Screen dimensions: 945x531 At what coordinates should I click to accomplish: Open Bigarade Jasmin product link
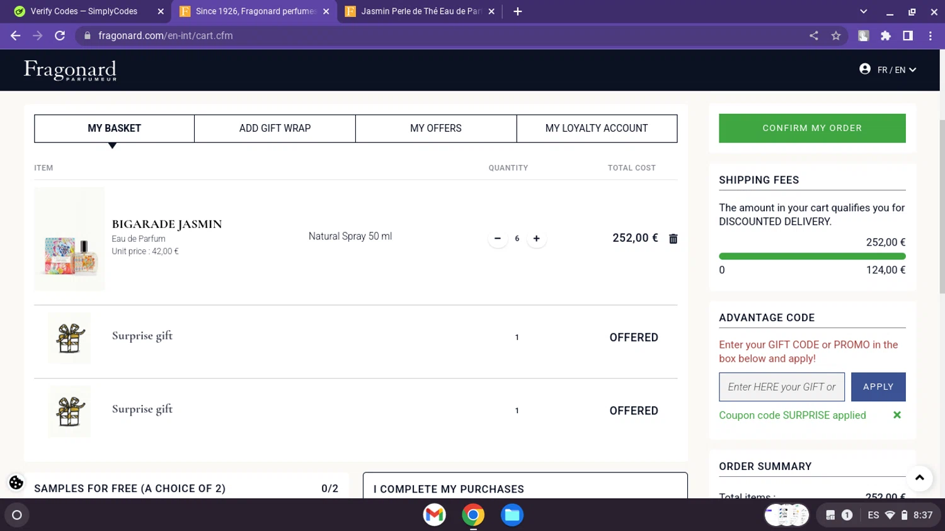click(167, 224)
